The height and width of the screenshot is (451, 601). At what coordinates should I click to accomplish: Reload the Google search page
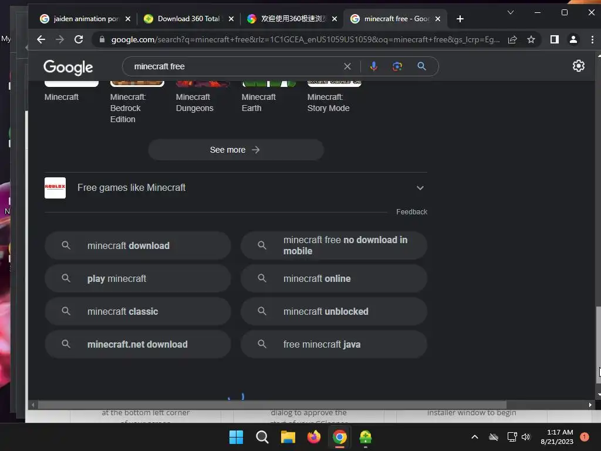tap(79, 39)
